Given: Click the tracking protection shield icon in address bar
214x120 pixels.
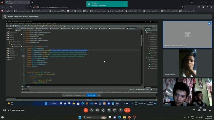Looking at the screenshot, I should 27,7.
